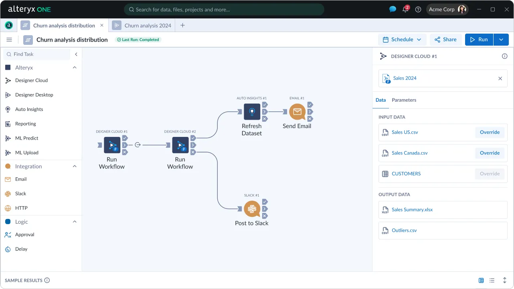Collapse the task sidebar with chevron

76,54
